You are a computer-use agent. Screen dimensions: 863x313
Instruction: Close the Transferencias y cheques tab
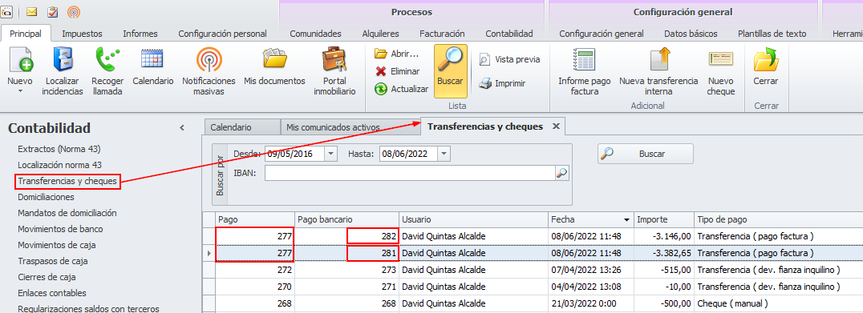click(556, 126)
